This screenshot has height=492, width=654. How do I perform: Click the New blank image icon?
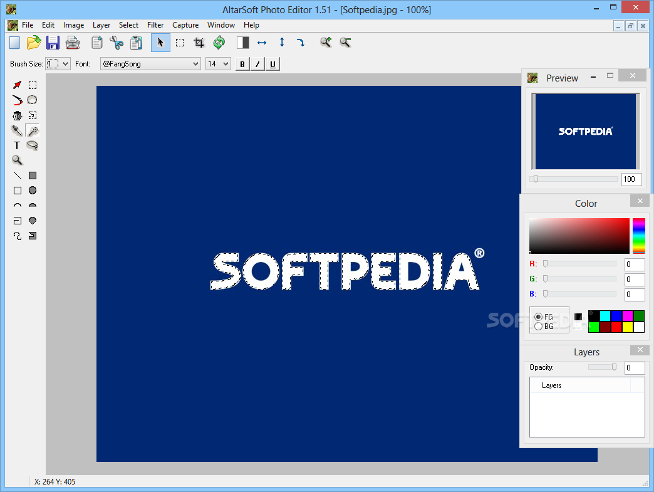pyautogui.click(x=14, y=43)
